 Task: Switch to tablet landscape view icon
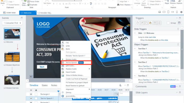coord(164,12)
